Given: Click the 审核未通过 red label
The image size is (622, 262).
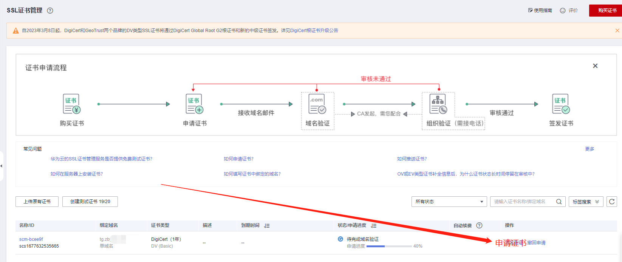Looking at the screenshot, I should 376,79.
